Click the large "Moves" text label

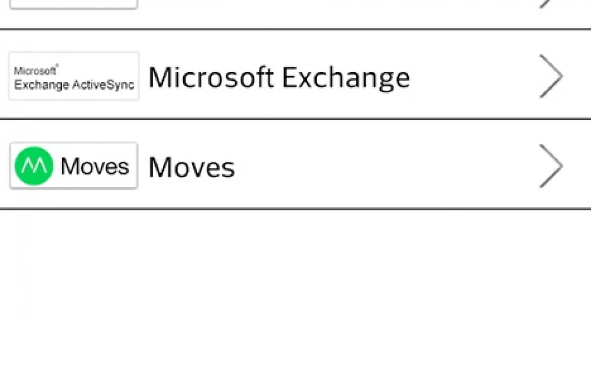pos(191,167)
